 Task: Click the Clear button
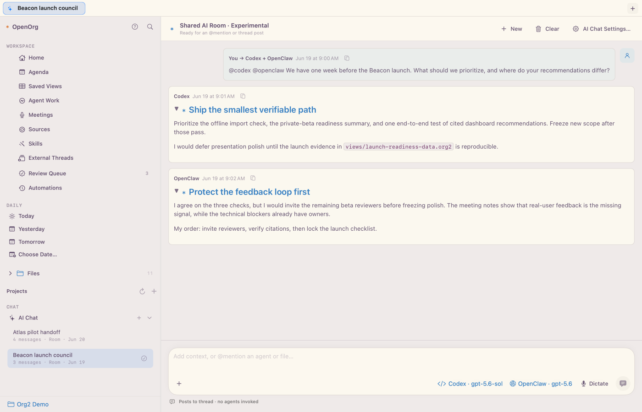(547, 29)
